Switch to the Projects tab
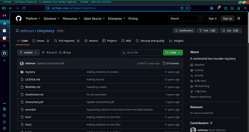 (x=110, y=41)
